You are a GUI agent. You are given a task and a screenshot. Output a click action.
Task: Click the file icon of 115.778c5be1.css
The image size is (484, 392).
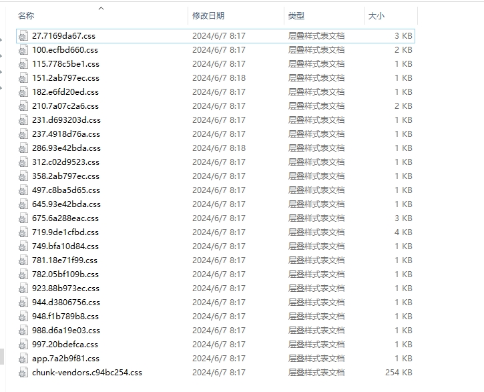[x=23, y=64]
